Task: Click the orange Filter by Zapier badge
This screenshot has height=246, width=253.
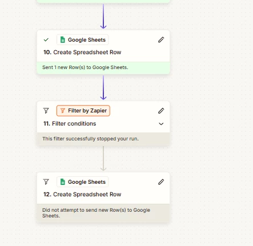Action: click(83, 111)
